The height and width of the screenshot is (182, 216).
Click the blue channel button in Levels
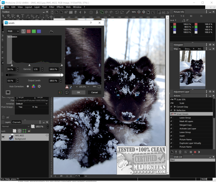pos(39,31)
